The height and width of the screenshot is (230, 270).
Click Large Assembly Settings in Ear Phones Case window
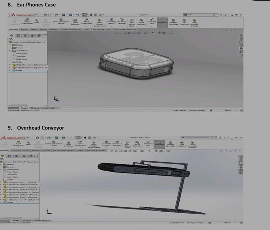194,23
